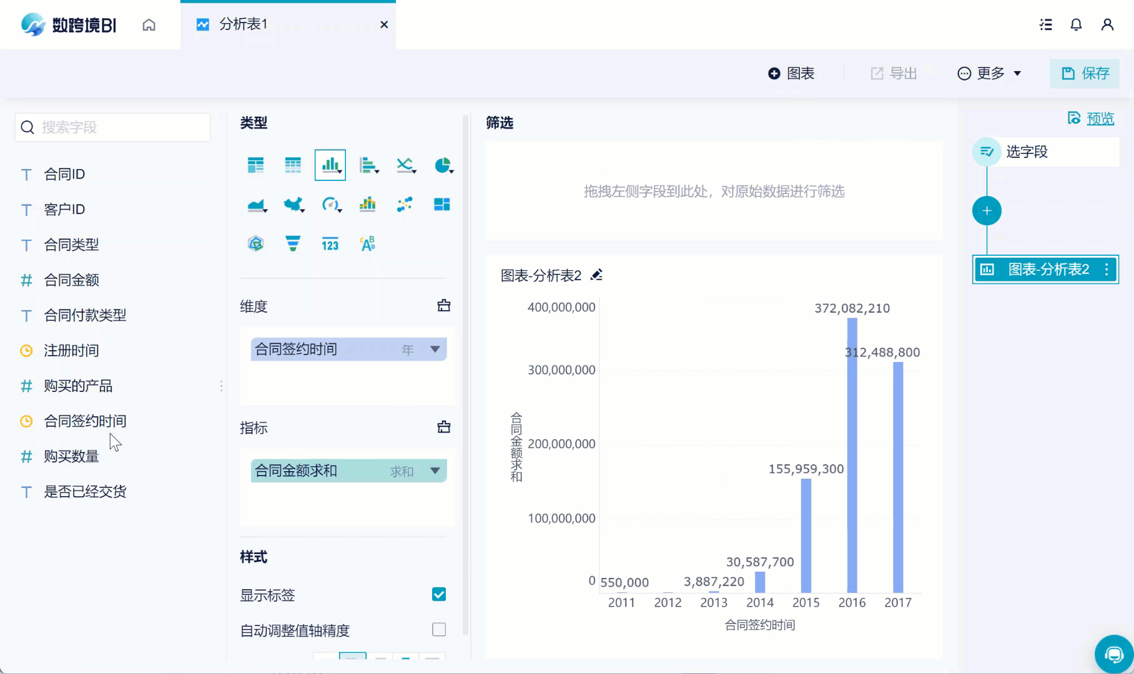Select the 123 KPI indicator card type

[330, 244]
